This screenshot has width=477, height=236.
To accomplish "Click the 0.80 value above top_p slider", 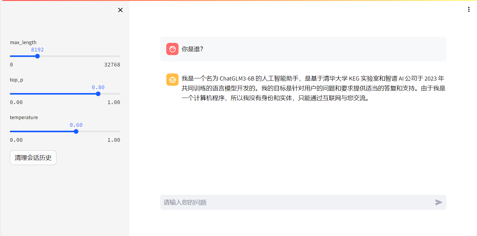I will coord(98,87).
